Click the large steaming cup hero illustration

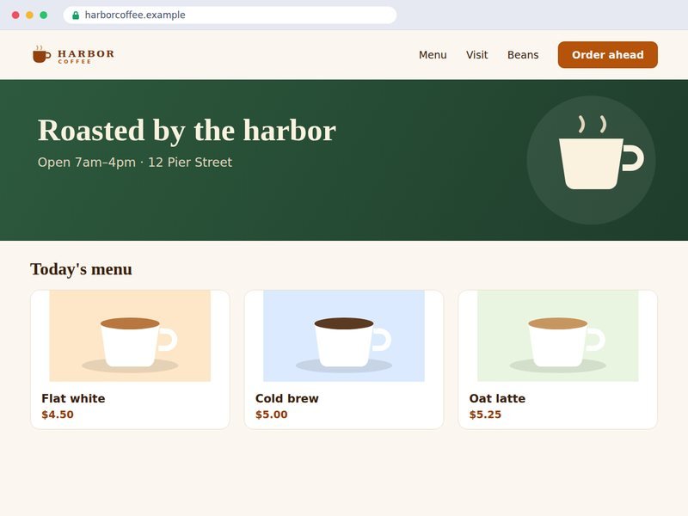(591, 160)
